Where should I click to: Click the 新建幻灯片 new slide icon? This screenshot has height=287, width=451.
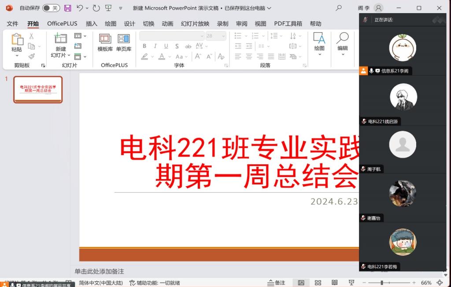(x=60, y=39)
